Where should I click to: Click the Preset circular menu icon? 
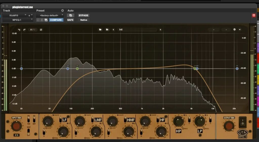[x=62, y=11]
